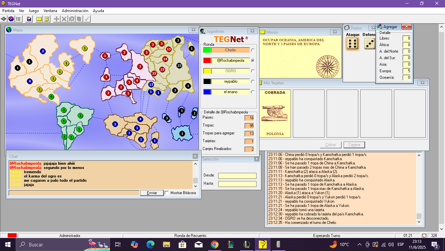Click the list view toolbar icon
445x251 pixels.
tap(18, 19)
